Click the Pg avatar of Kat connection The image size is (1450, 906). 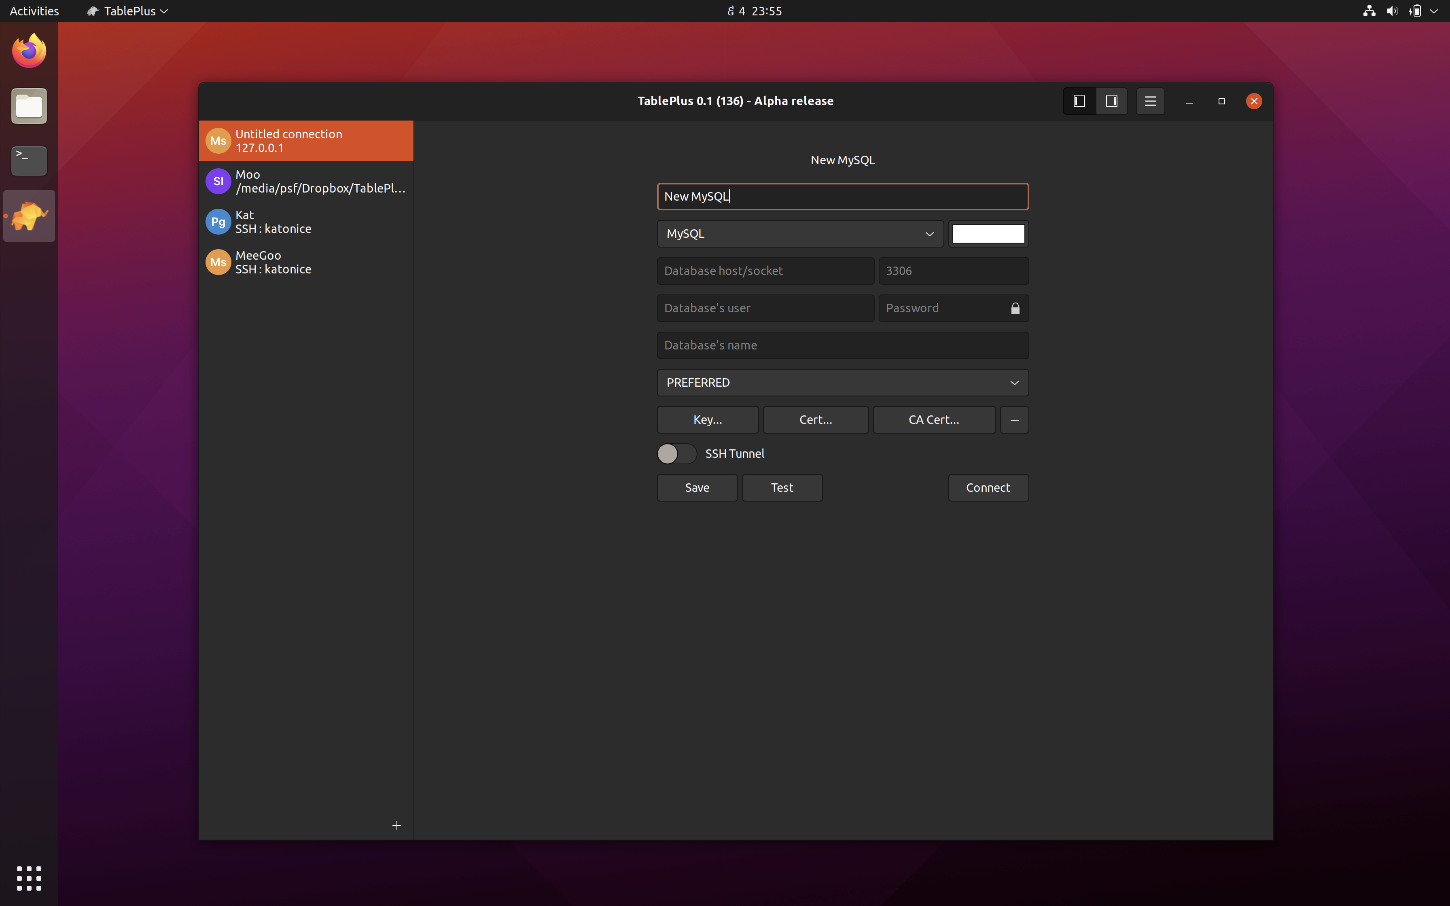click(x=218, y=222)
